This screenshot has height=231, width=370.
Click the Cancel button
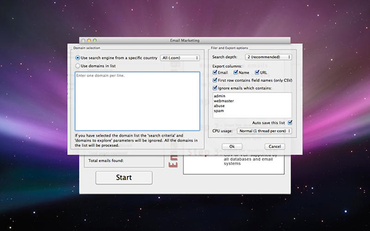tap(274, 147)
